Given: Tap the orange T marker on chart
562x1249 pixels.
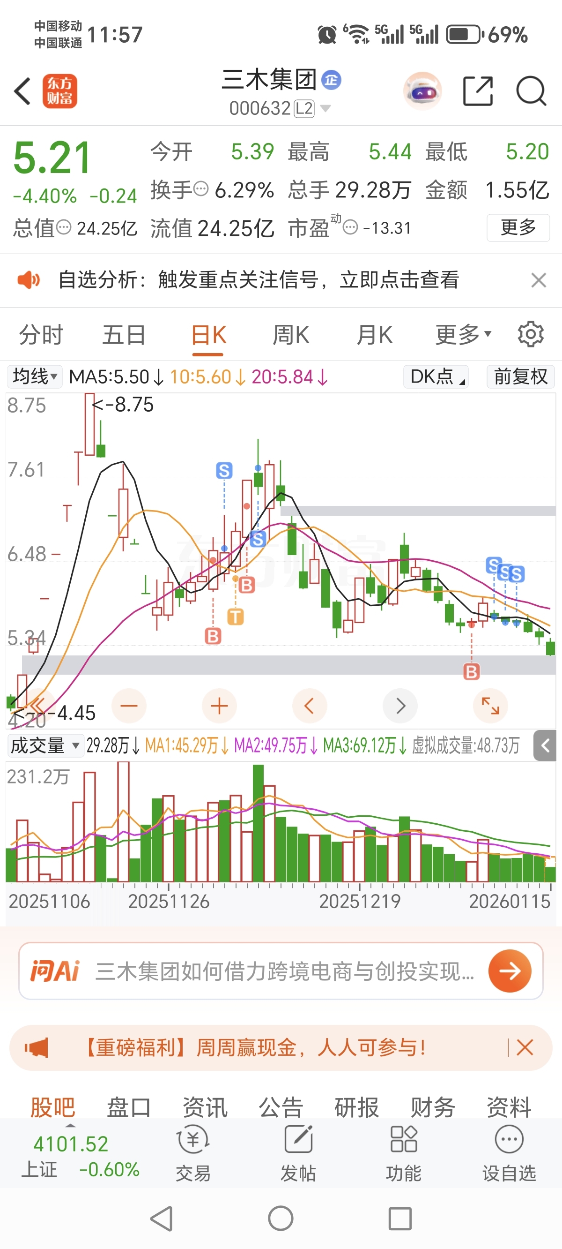Looking at the screenshot, I should [236, 617].
